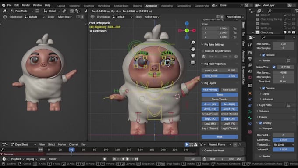Click the play animation button
Viewport: 298px width, 168px height.
[x=128, y=159]
